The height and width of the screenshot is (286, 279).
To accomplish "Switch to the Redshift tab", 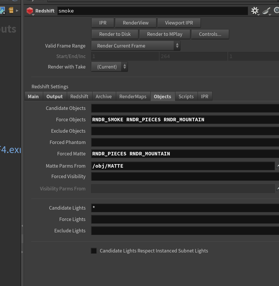I will point(79,96).
